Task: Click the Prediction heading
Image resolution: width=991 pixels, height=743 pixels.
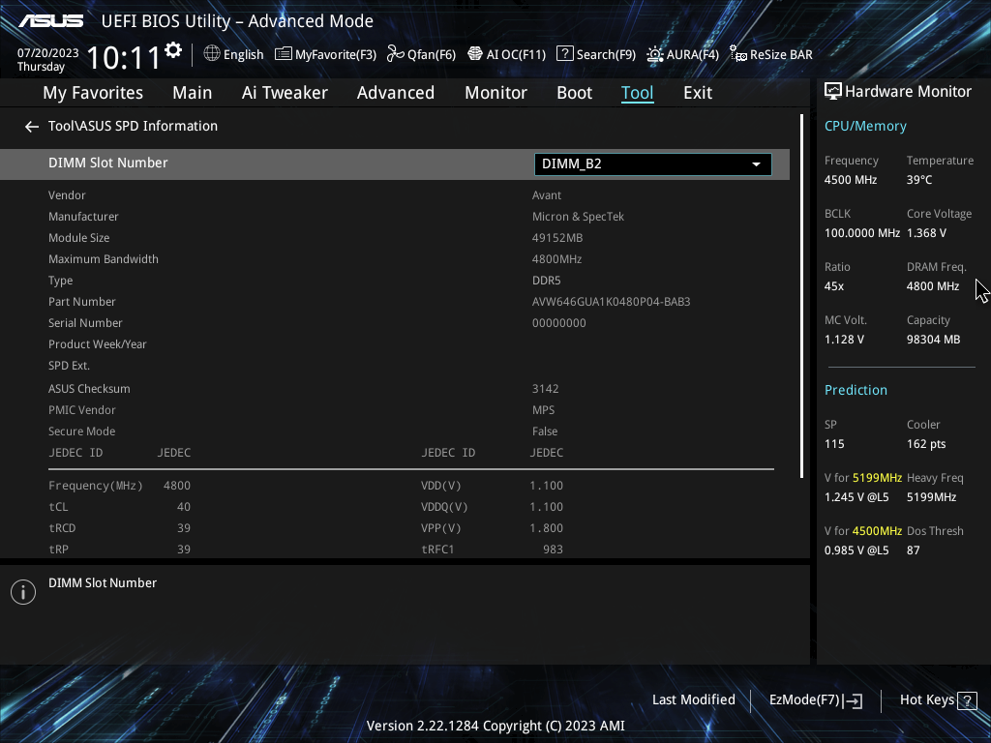Action: coord(856,390)
